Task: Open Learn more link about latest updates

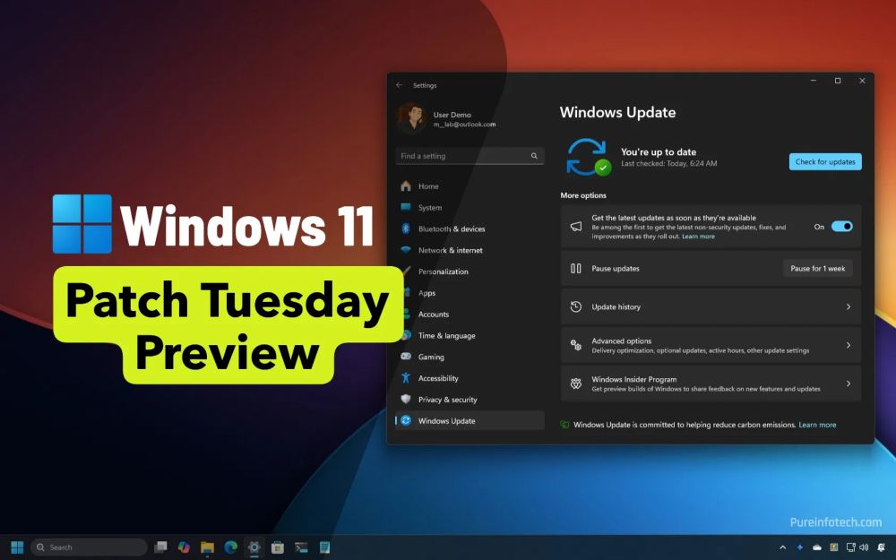Action: (698, 237)
